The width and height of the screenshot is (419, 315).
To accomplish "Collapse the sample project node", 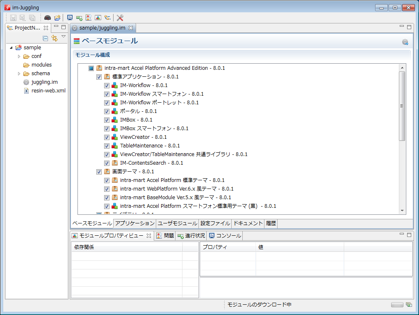I will coord(11,48).
